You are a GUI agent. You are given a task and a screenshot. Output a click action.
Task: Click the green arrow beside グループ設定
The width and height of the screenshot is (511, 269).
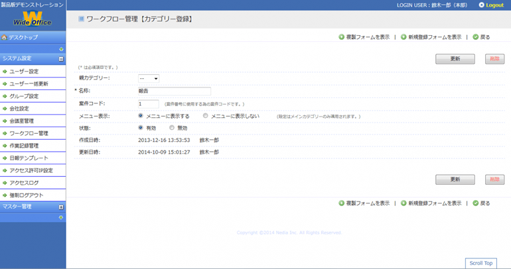5,96
